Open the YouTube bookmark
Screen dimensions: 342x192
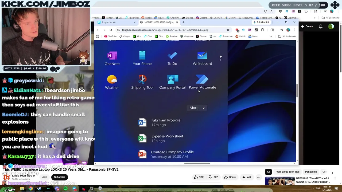coord(110,37)
